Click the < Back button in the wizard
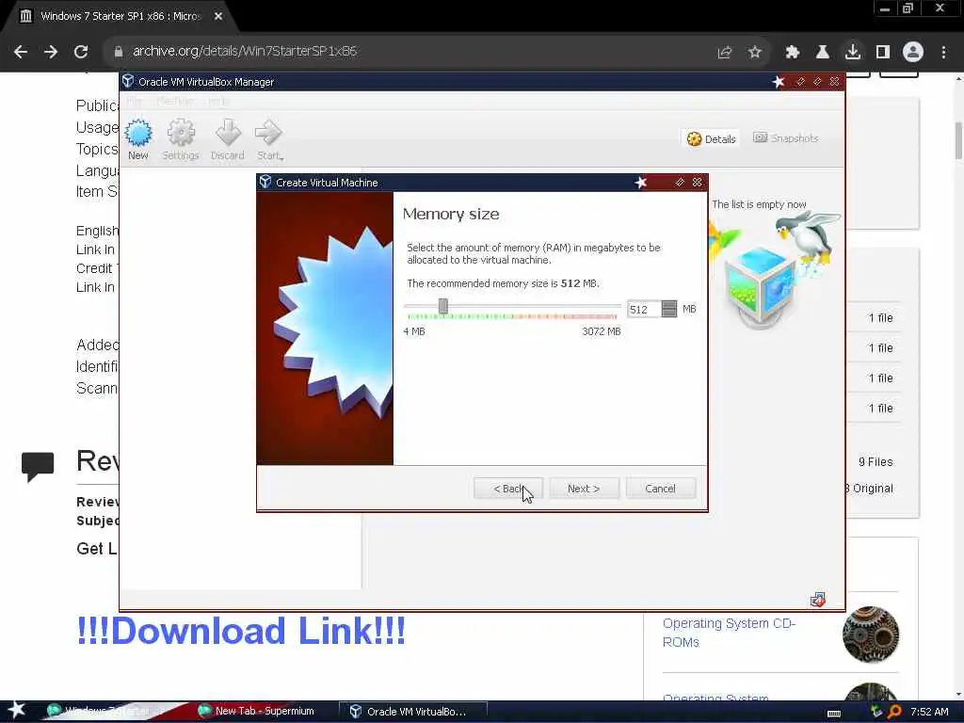The width and height of the screenshot is (964, 723). point(508,489)
